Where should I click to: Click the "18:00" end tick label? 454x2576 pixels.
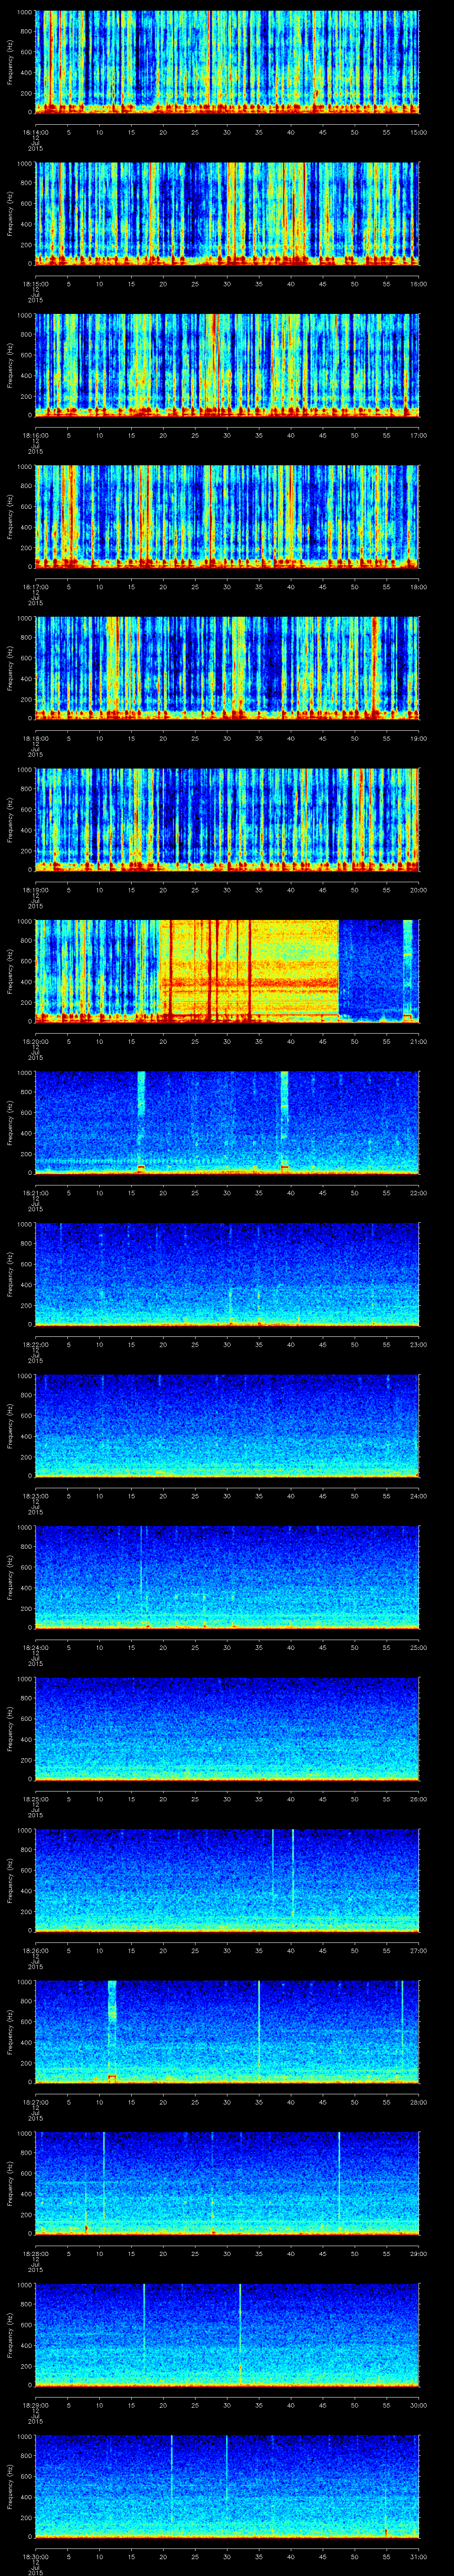point(419,586)
